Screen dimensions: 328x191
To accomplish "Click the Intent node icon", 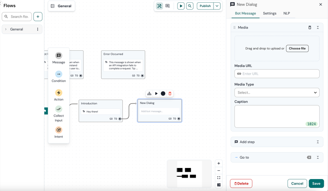I will pyautogui.click(x=59, y=130).
